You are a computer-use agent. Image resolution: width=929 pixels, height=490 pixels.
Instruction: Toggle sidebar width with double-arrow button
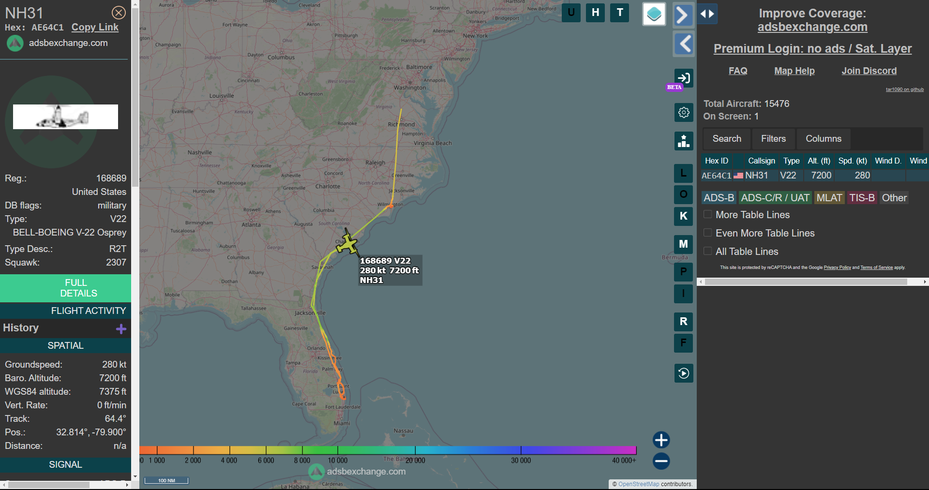point(707,14)
